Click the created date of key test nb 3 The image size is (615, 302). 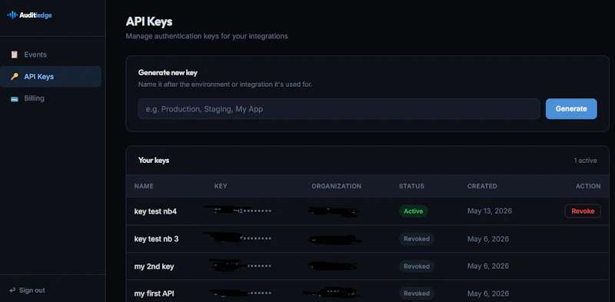pos(488,239)
